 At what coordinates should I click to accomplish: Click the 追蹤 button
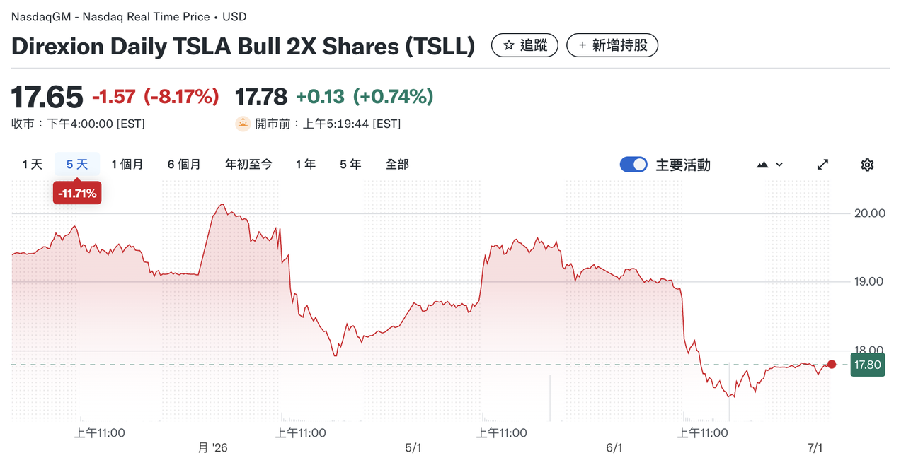[524, 45]
